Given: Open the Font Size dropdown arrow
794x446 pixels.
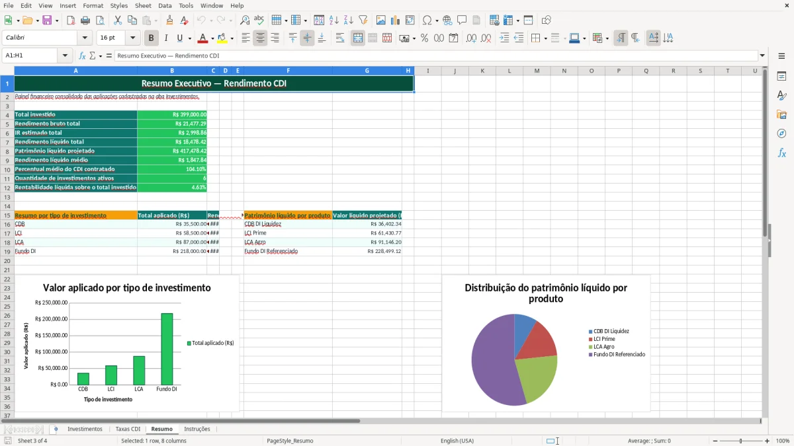Looking at the screenshot, I should point(132,38).
